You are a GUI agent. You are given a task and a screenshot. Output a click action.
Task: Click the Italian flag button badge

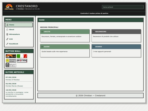tap(22, 56)
